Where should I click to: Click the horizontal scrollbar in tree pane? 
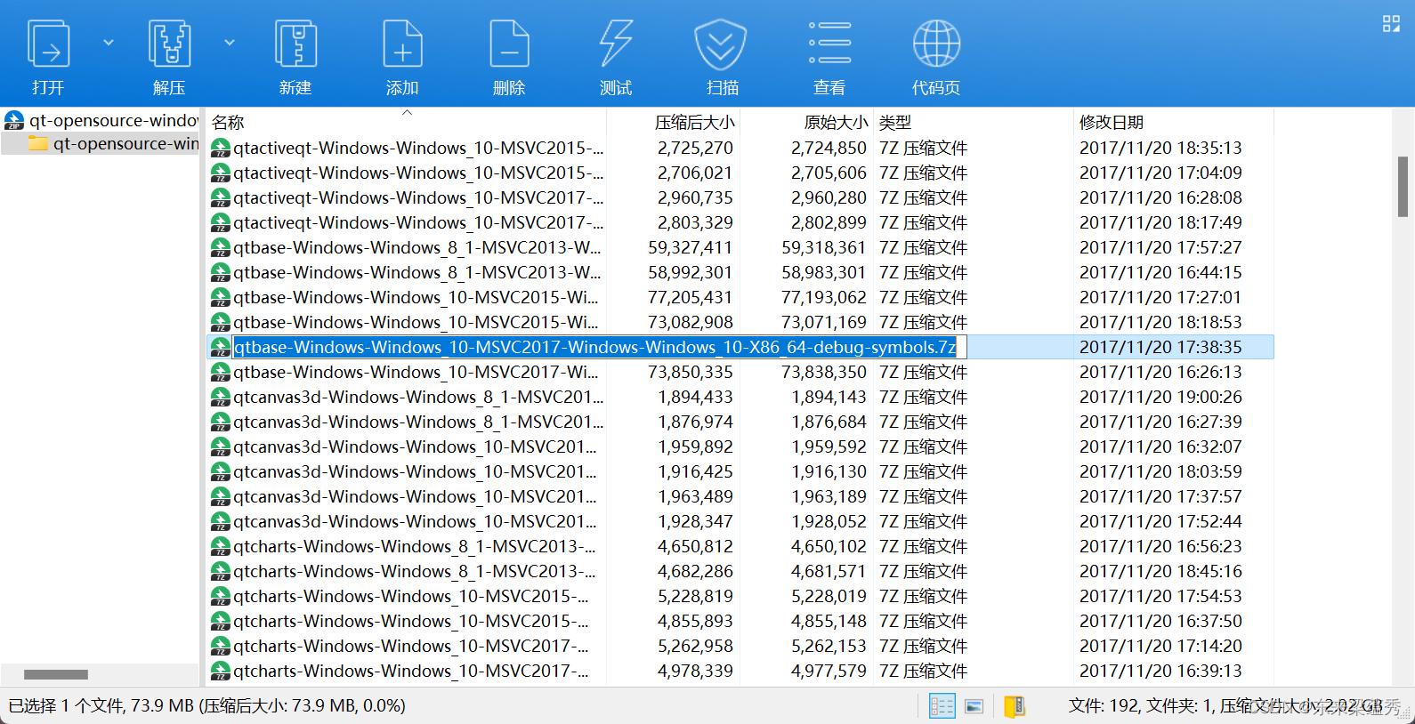[x=55, y=674]
